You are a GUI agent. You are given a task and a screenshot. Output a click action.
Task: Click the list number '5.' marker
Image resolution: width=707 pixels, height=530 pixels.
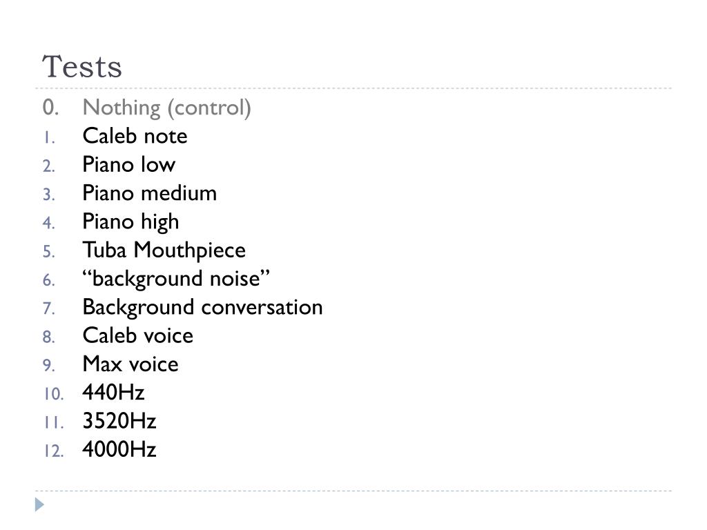pyautogui.click(x=49, y=251)
